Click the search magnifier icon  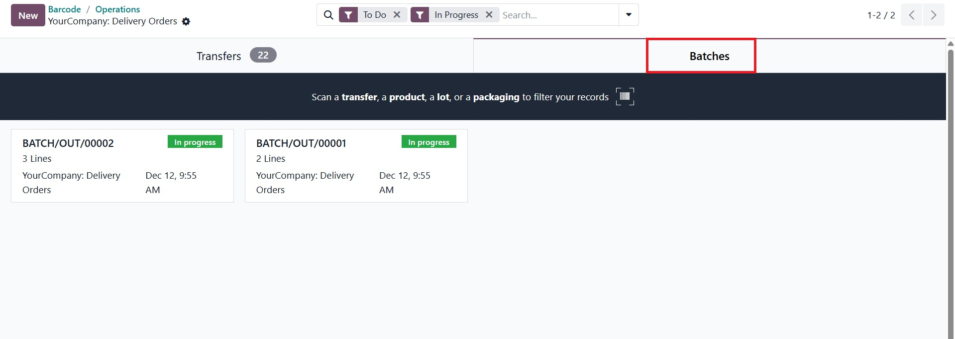(328, 15)
